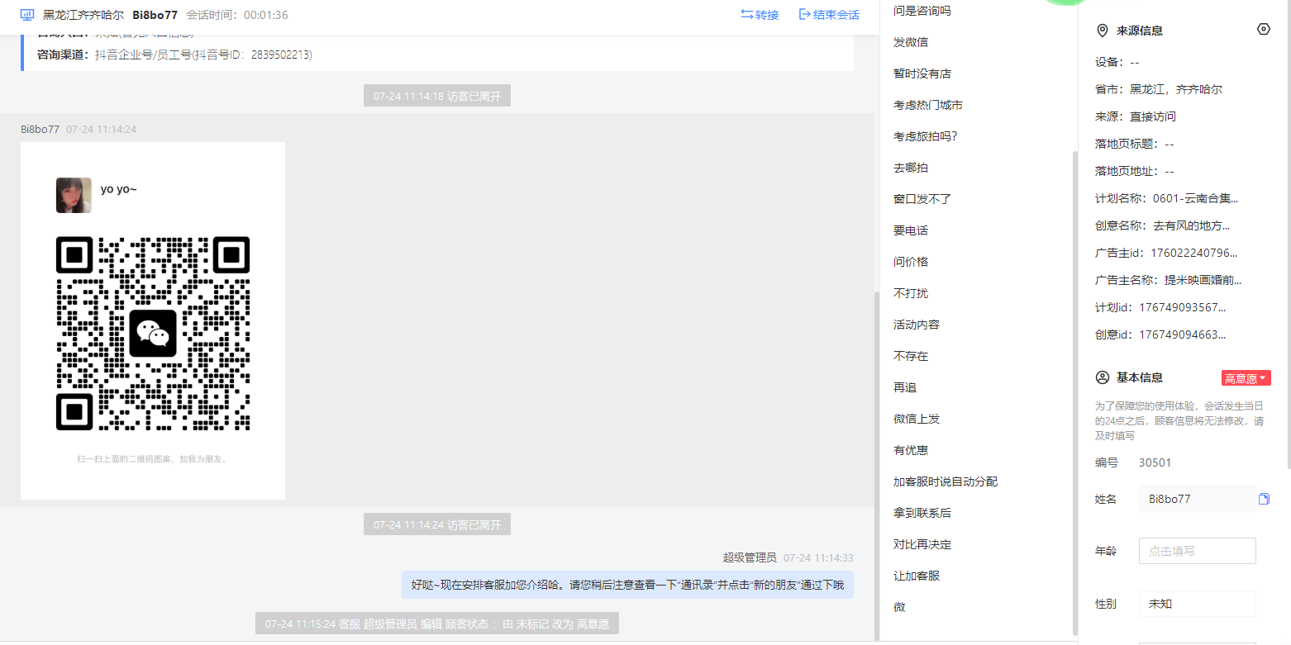Click the 咨询渠道 line with 抖音号ID

[174, 55]
